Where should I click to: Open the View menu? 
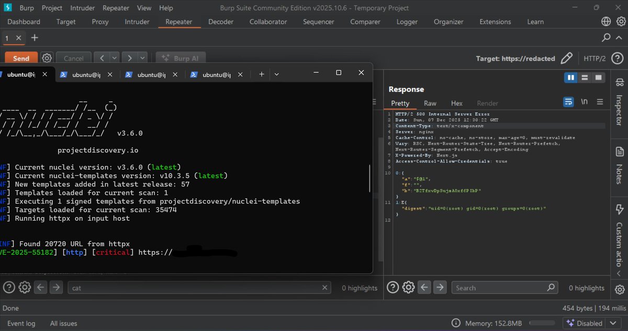(x=144, y=8)
